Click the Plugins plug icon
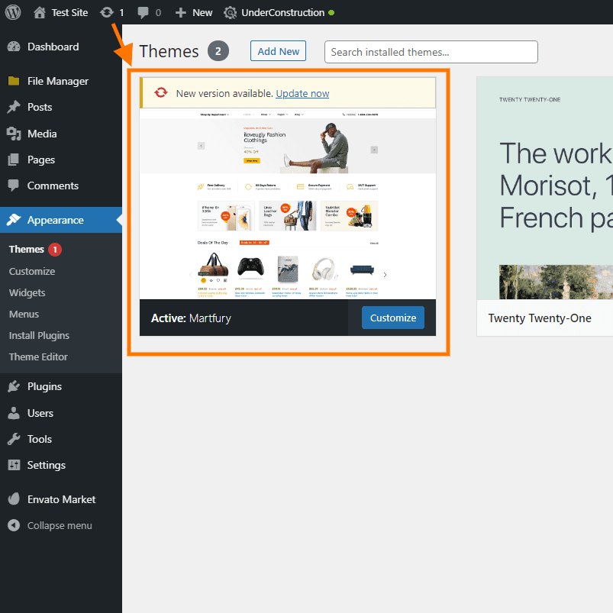 tap(14, 386)
